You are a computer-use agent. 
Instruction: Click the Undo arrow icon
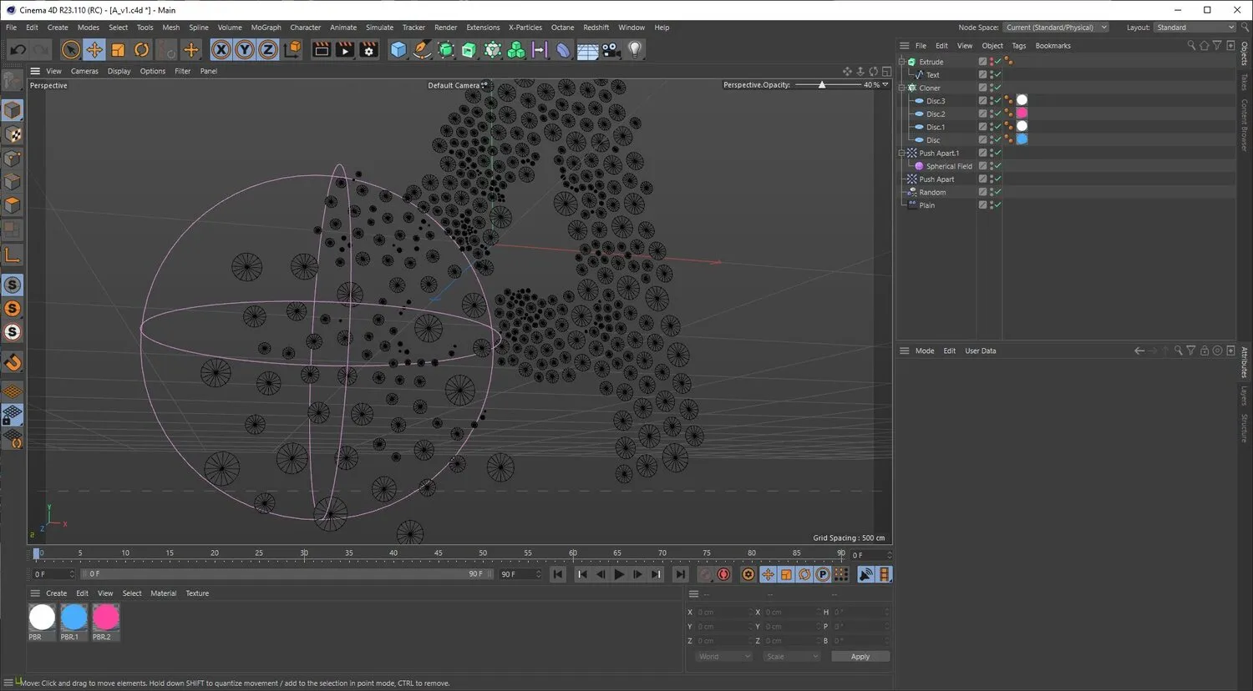18,50
